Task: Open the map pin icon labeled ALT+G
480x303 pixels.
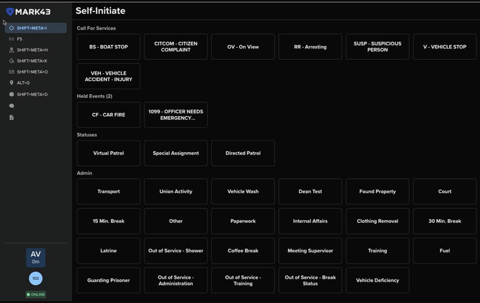Action: pos(11,83)
